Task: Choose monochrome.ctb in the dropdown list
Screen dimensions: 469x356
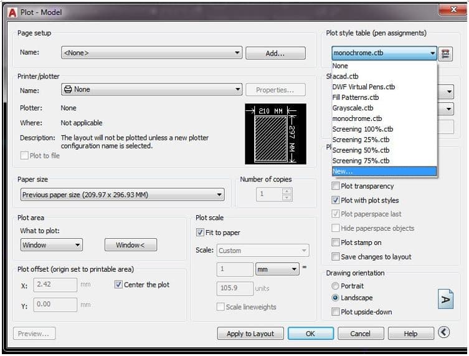Action: [x=384, y=118]
